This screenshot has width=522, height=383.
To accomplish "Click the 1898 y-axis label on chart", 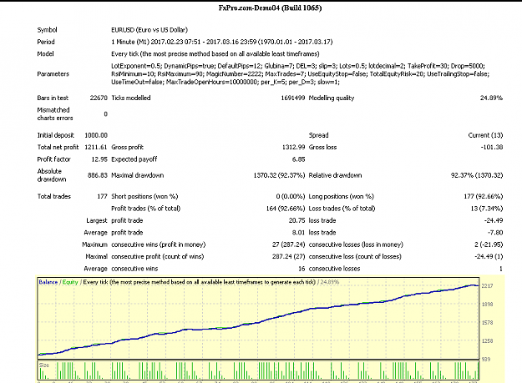I will (487, 305).
